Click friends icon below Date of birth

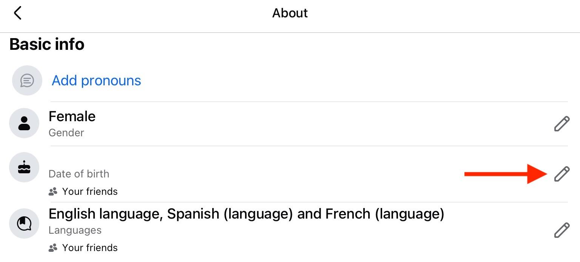pos(53,192)
